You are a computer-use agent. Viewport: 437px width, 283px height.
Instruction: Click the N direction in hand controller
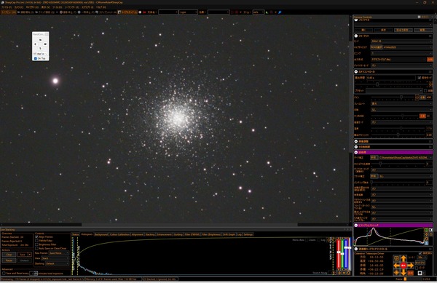pyautogui.click(x=40, y=40)
